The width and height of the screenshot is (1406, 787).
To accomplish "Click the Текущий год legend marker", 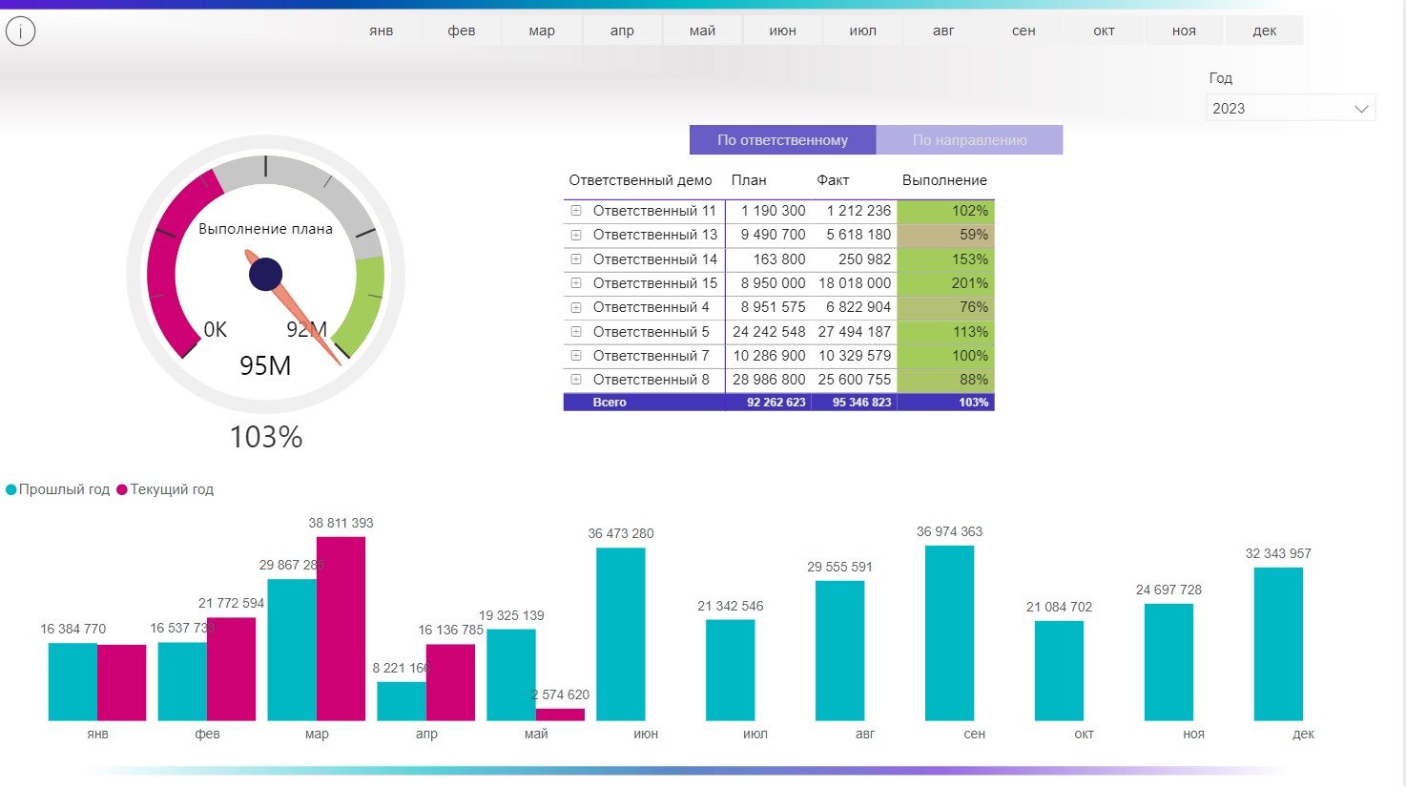I will (122, 489).
